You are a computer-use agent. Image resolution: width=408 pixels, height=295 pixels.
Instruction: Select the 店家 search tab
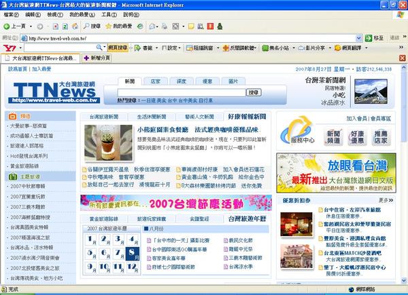(156, 81)
